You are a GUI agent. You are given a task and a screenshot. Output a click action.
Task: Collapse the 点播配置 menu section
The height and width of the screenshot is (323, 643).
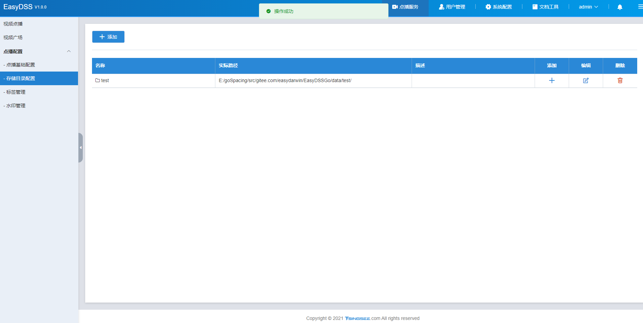69,51
